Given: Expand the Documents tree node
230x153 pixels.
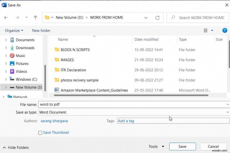Looking at the screenshot, I should pyautogui.click(x=6, y=40).
